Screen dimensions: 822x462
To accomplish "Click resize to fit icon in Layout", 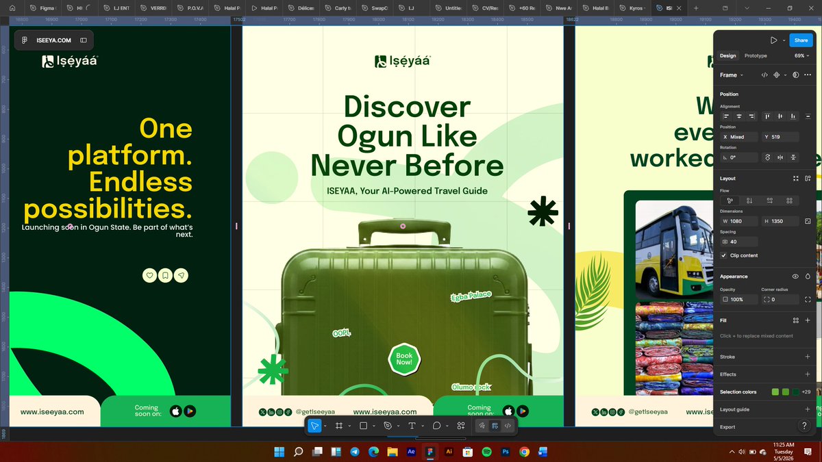I will pyautogui.click(x=796, y=179).
